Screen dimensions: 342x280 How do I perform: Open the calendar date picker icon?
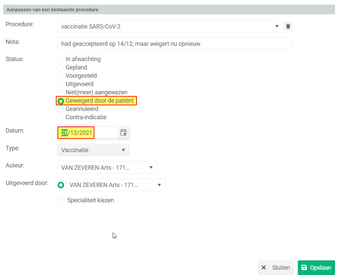pyautogui.click(x=123, y=133)
